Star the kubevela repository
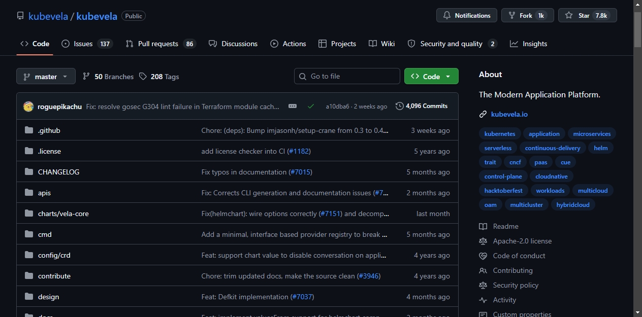Viewport: 642px width, 317px height. click(587, 15)
